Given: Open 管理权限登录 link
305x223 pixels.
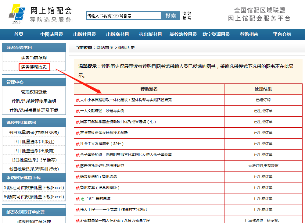Looking at the screenshot, I should [34, 92].
